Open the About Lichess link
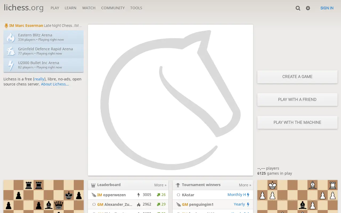Viewport: 341px width, 213px height. point(55,84)
